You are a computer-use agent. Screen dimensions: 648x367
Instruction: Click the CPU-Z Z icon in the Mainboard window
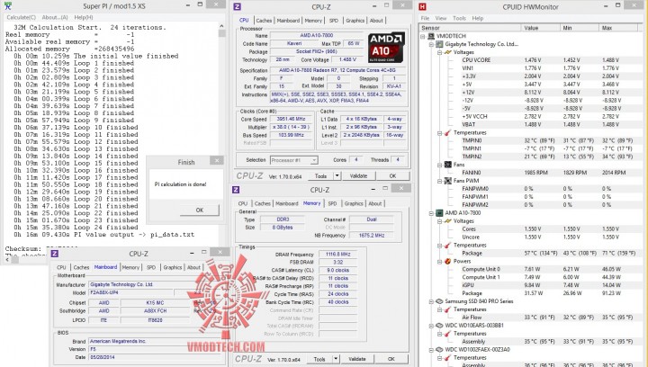(55, 254)
